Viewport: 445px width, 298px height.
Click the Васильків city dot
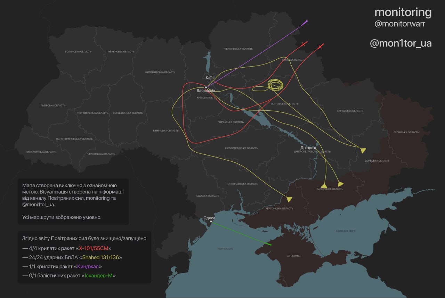click(x=206, y=87)
